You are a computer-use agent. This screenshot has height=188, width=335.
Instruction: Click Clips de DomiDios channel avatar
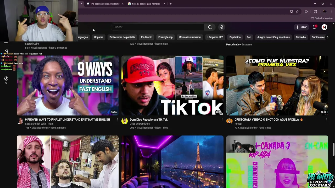(125, 121)
